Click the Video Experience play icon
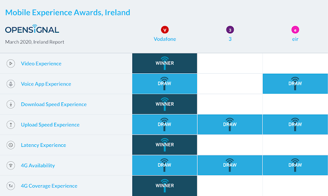The height and width of the screenshot is (196, 328). click(x=11, y=63)
